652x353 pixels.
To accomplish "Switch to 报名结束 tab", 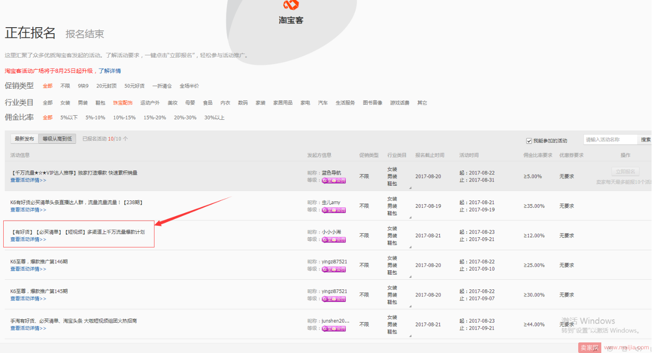I will [85, 34].
